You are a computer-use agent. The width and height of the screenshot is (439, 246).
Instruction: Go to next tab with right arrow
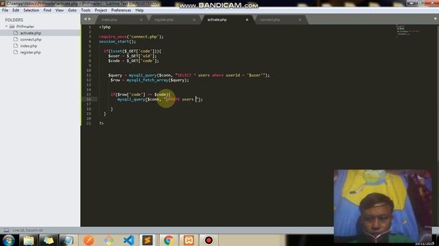pos(90,19)
